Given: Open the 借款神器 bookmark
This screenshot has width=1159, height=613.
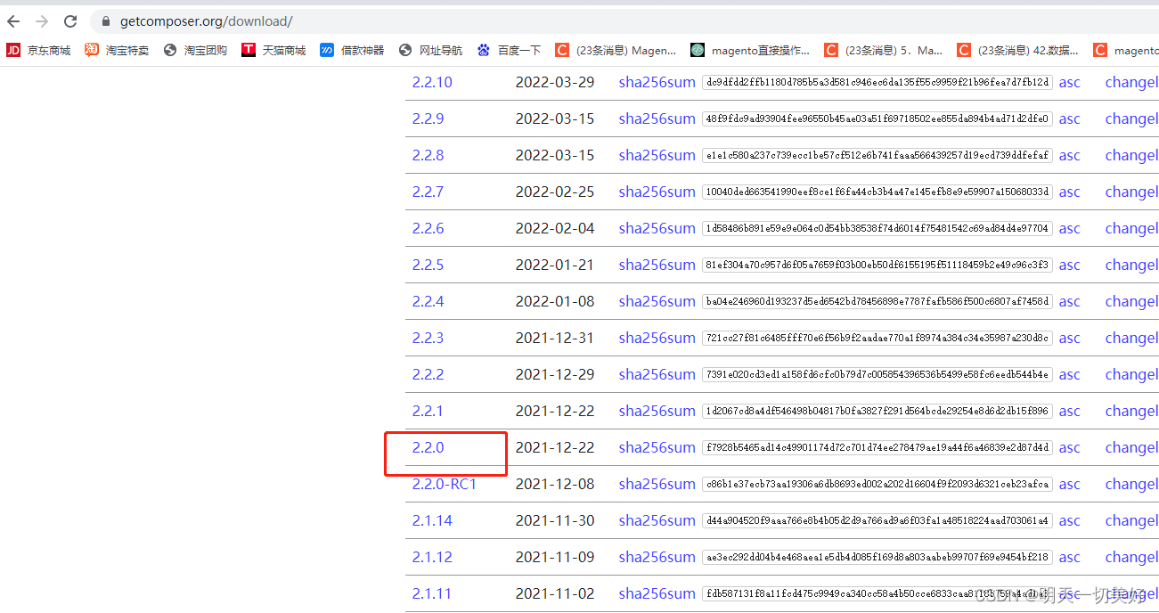Looking at the screenshot, I should pyautogui.click(x=352, y=51).
